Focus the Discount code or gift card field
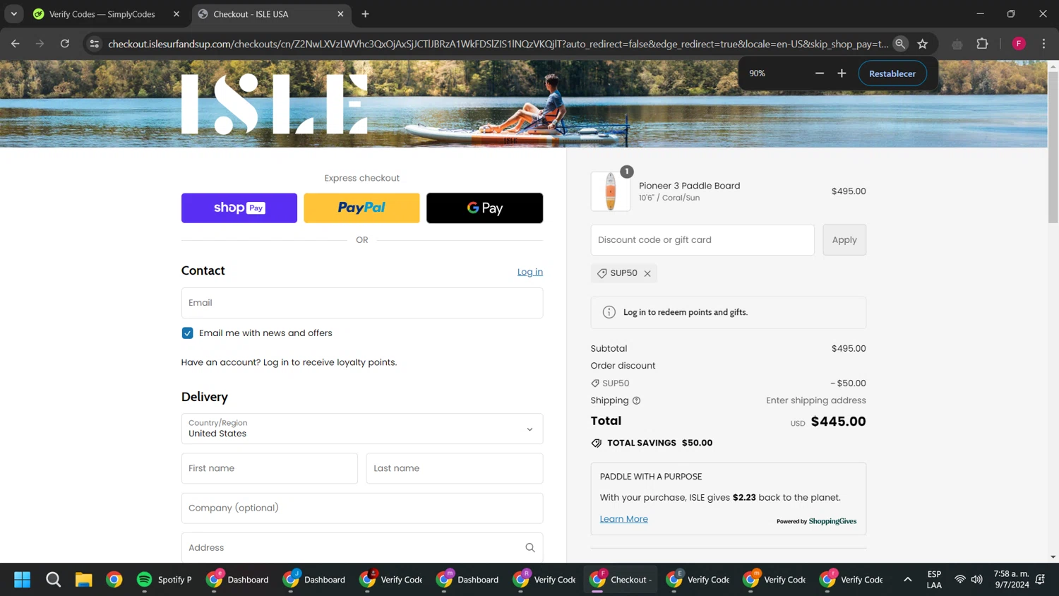Image resolution: width=1059 pixels, height=596 pixels. [702, 240]
